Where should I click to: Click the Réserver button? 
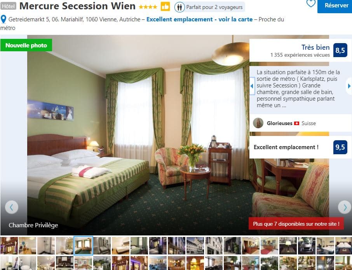335,5
